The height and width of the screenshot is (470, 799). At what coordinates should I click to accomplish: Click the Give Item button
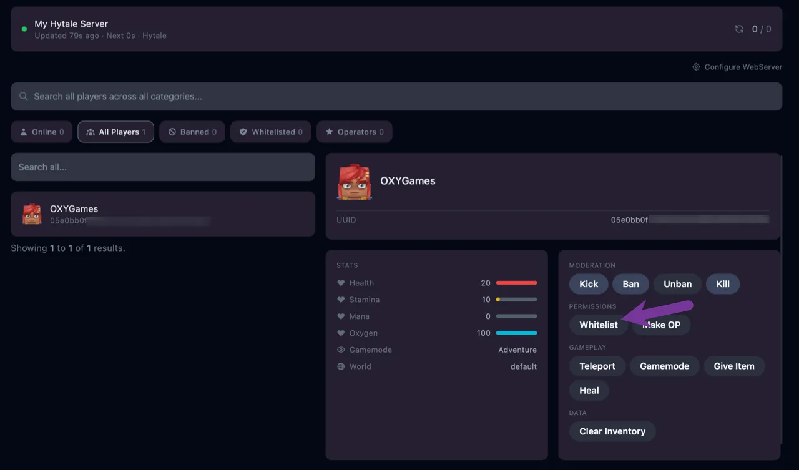[734, 366]
